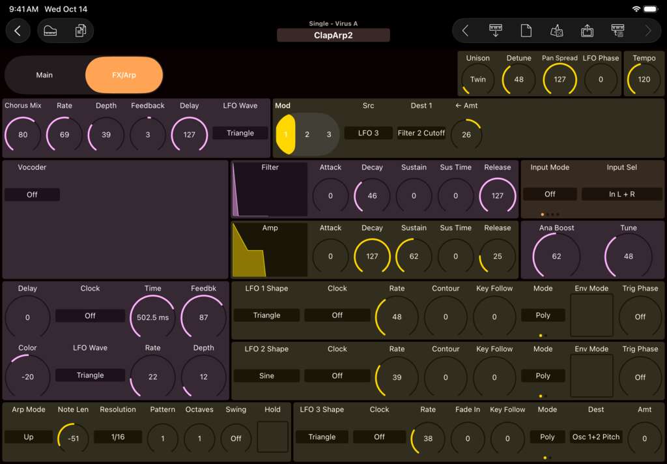Toggle LFO 2 Env Mode box
Screen dimensions: 667x464
click(591, 376)
